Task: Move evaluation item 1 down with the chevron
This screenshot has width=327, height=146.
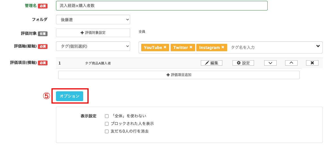Action: [270, 63]
